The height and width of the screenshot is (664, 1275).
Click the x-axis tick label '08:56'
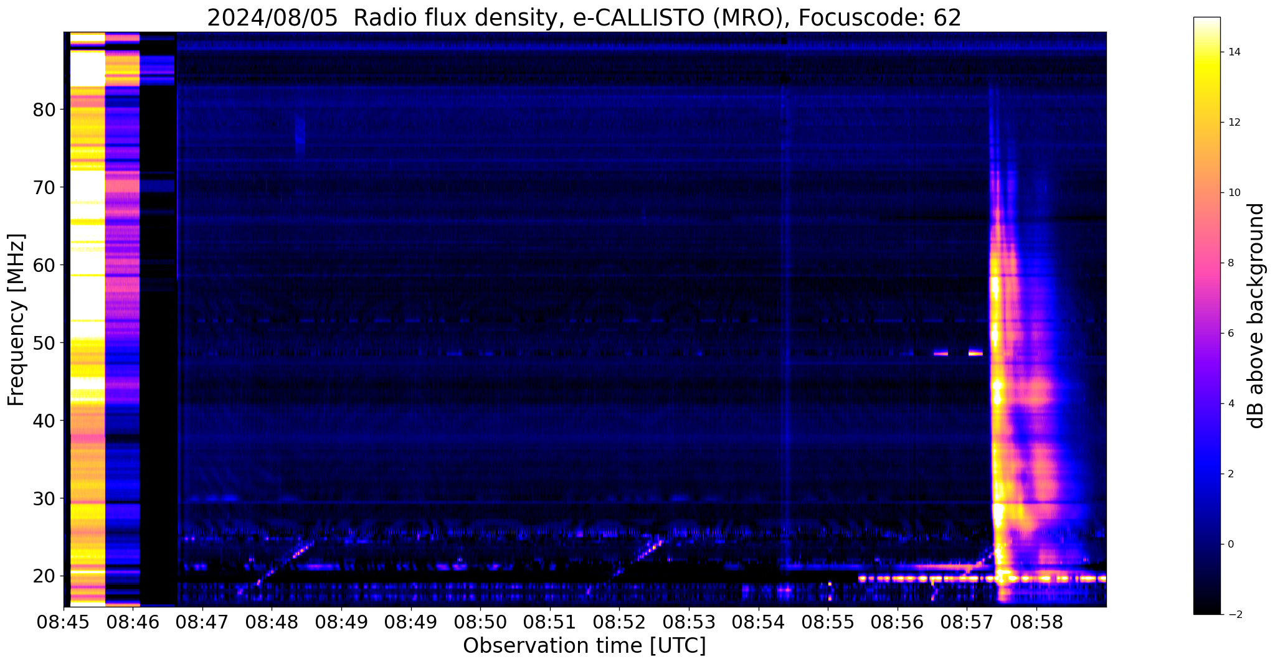coord(898,622)
